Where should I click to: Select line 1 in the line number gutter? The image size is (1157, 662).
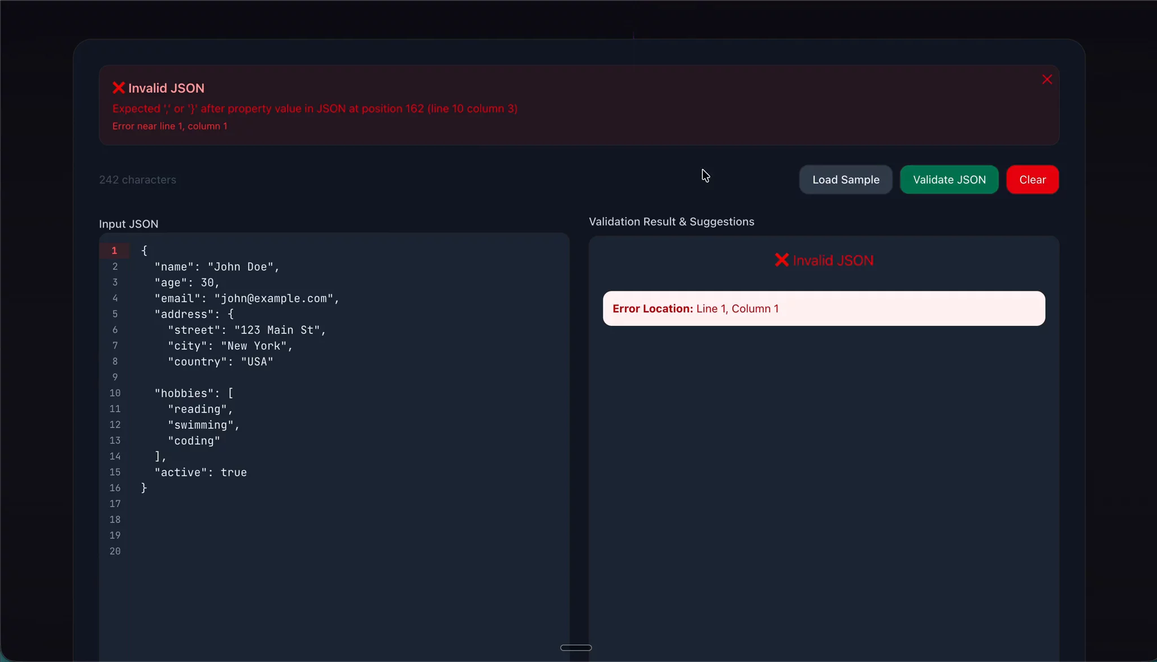pyautogui.click(x=115, y=250)
